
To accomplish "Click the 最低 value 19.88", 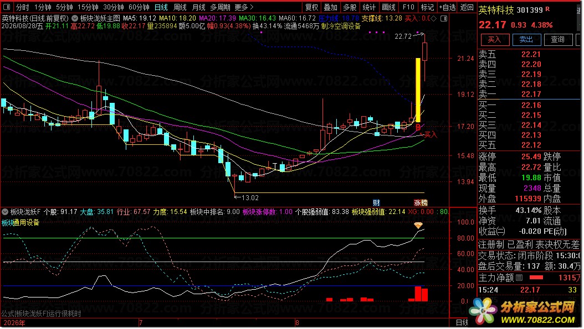I will click(531, 177).
